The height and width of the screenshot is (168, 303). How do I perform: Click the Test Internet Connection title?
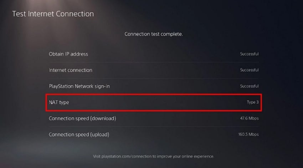coord(53,14)
